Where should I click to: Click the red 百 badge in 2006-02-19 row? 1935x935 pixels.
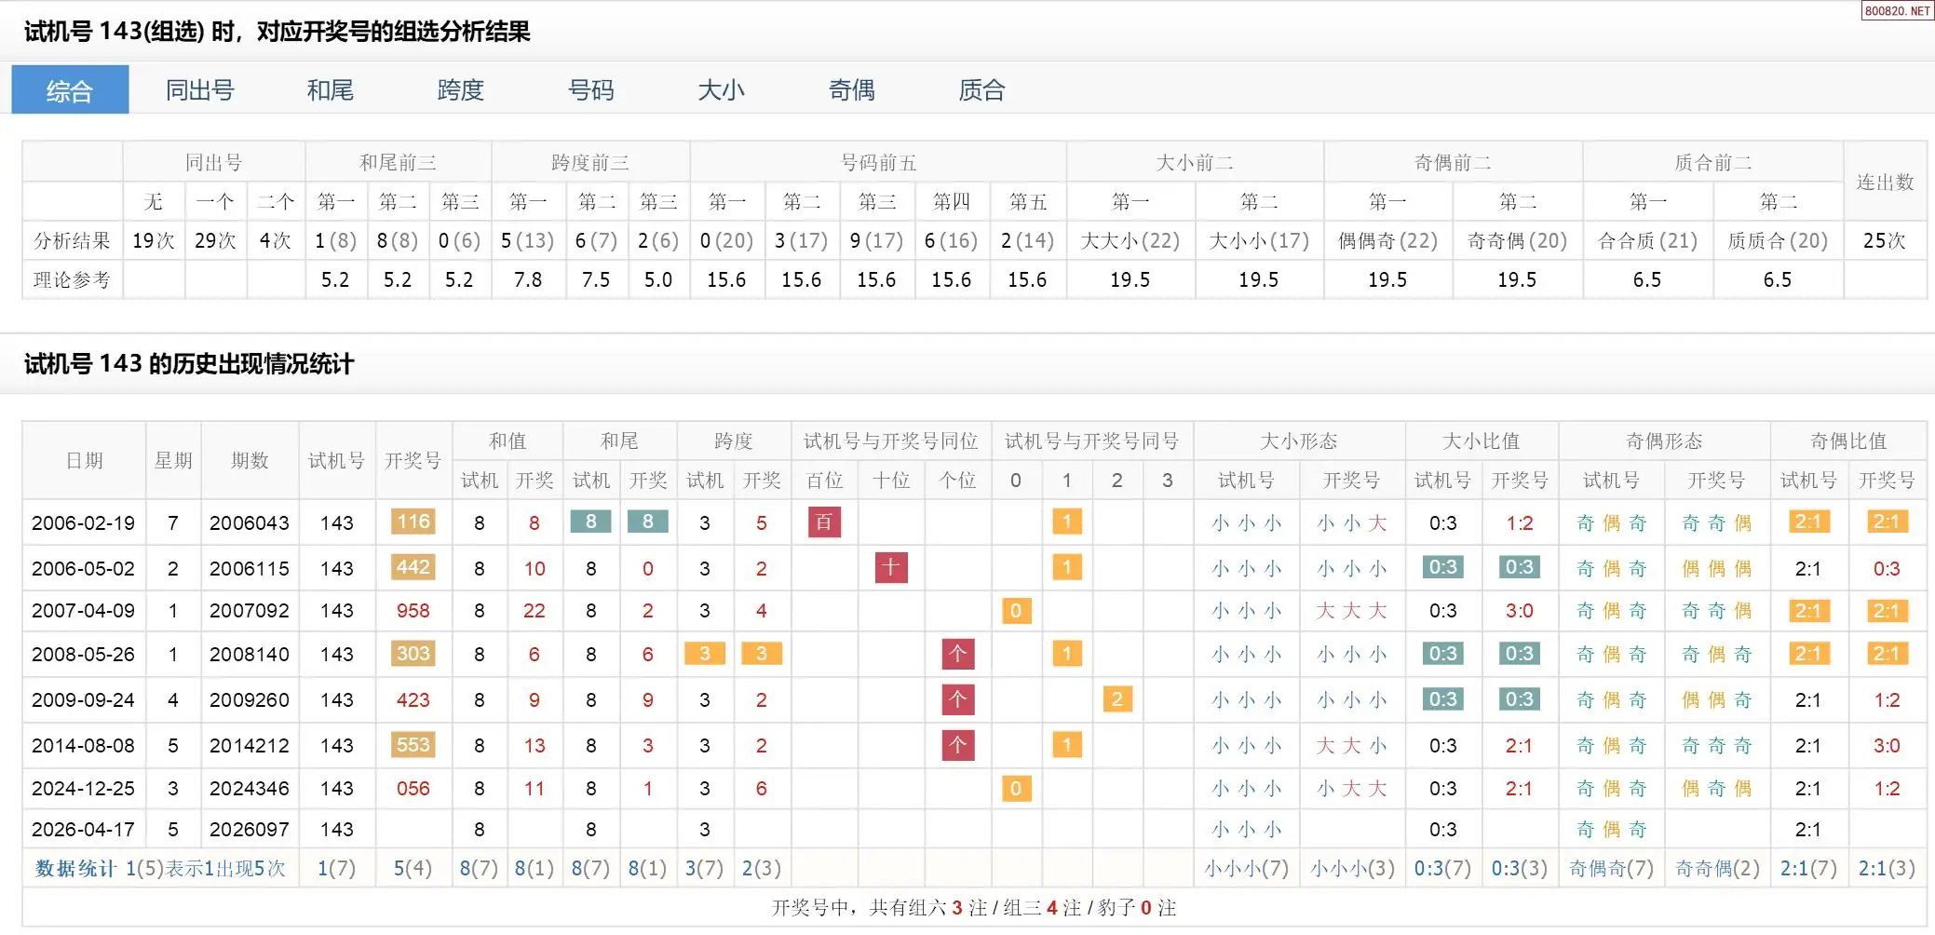pyautogui.click(x=824, y=522)
